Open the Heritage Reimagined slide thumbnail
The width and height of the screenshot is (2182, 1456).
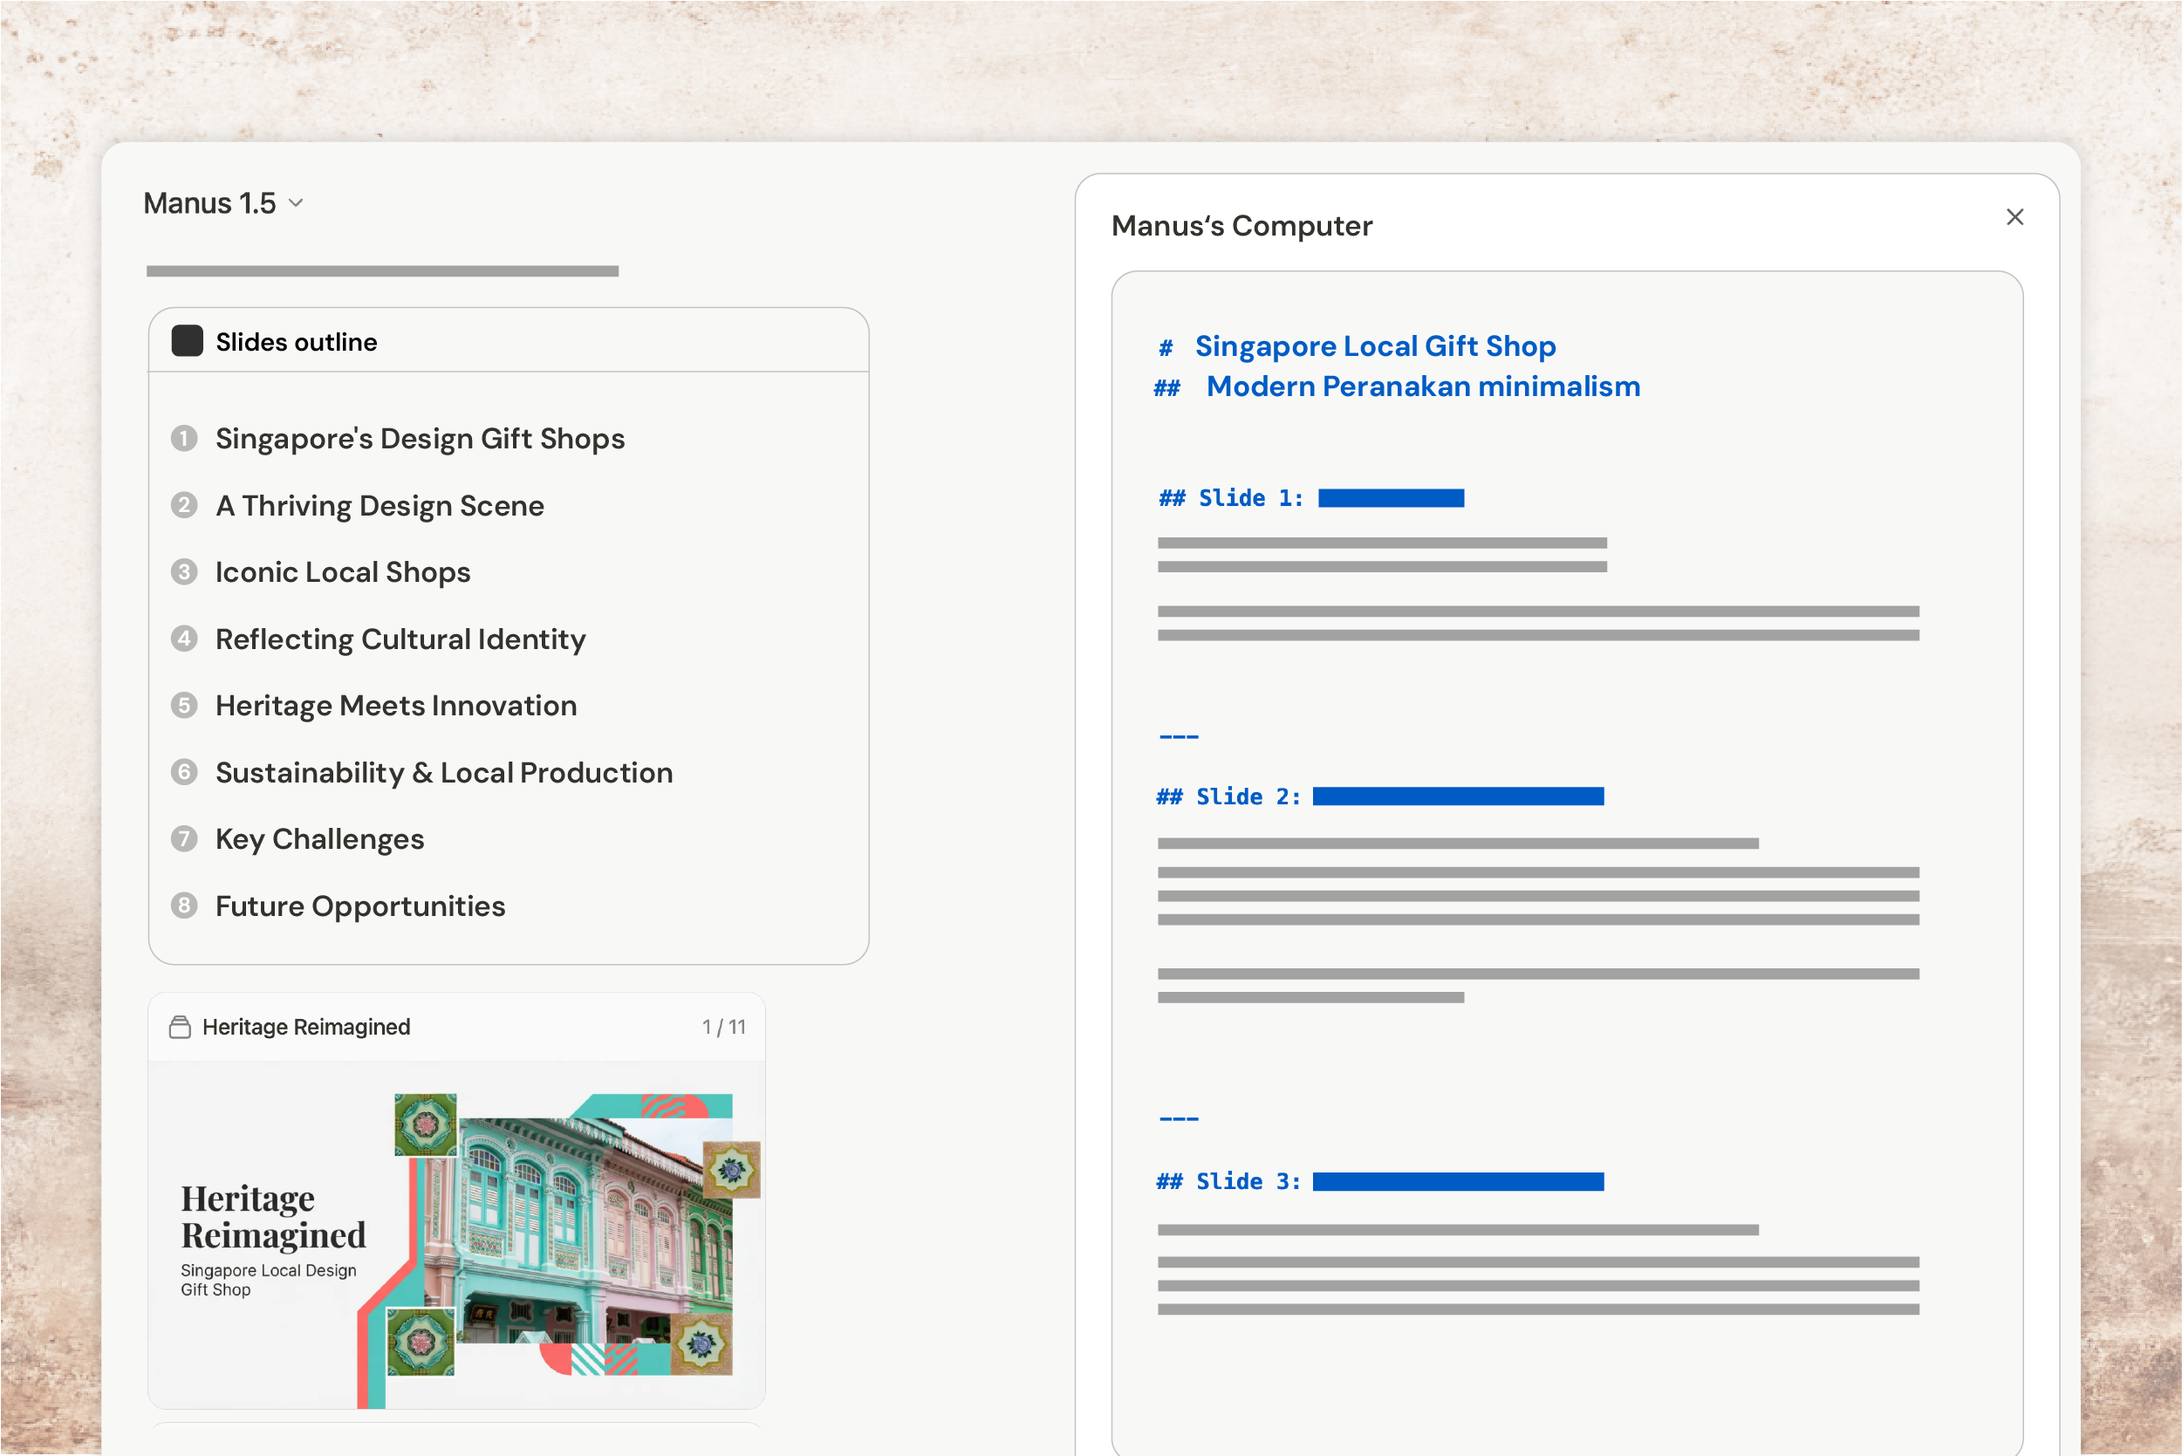456,1234
